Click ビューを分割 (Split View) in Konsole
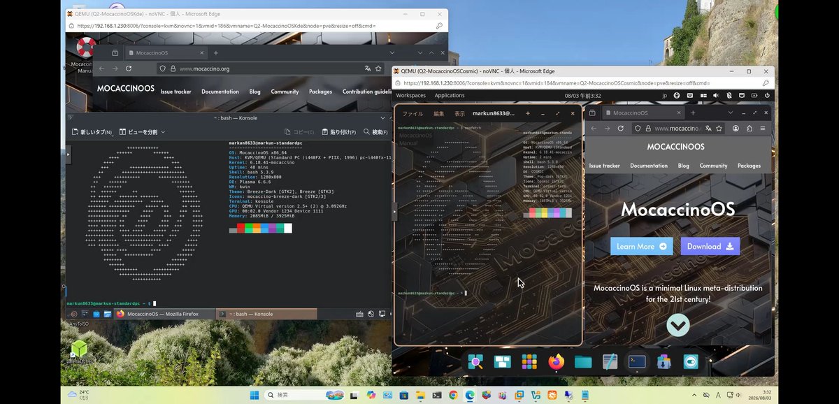This screenshot has width=839, height=404. 138,131
